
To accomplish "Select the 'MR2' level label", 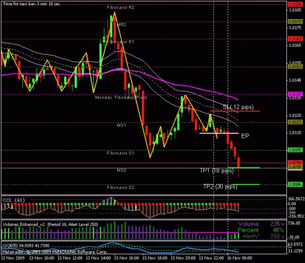I will 122,24.
